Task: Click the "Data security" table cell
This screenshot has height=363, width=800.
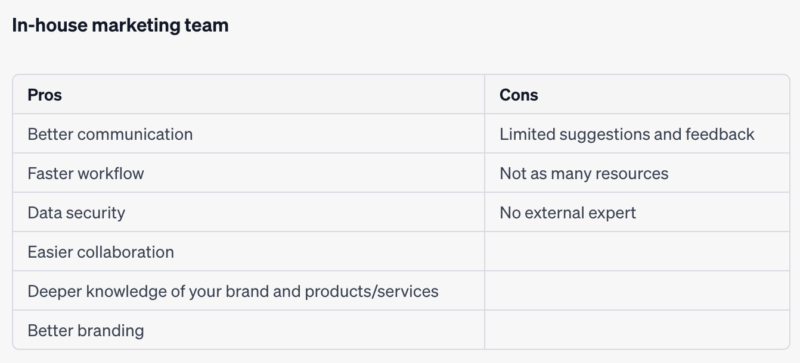Action: 76,213
